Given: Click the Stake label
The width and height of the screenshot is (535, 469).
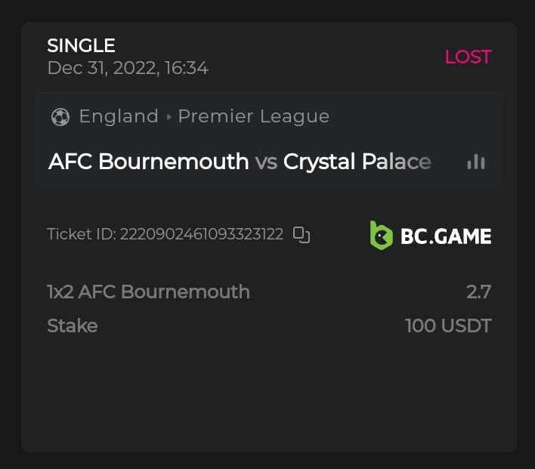Looking at the screenshot, I should pos(72,326).
